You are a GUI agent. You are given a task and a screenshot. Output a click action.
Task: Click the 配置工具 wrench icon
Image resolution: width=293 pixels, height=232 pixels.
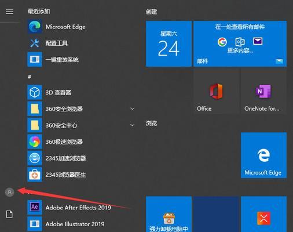[x=35, y=43]
